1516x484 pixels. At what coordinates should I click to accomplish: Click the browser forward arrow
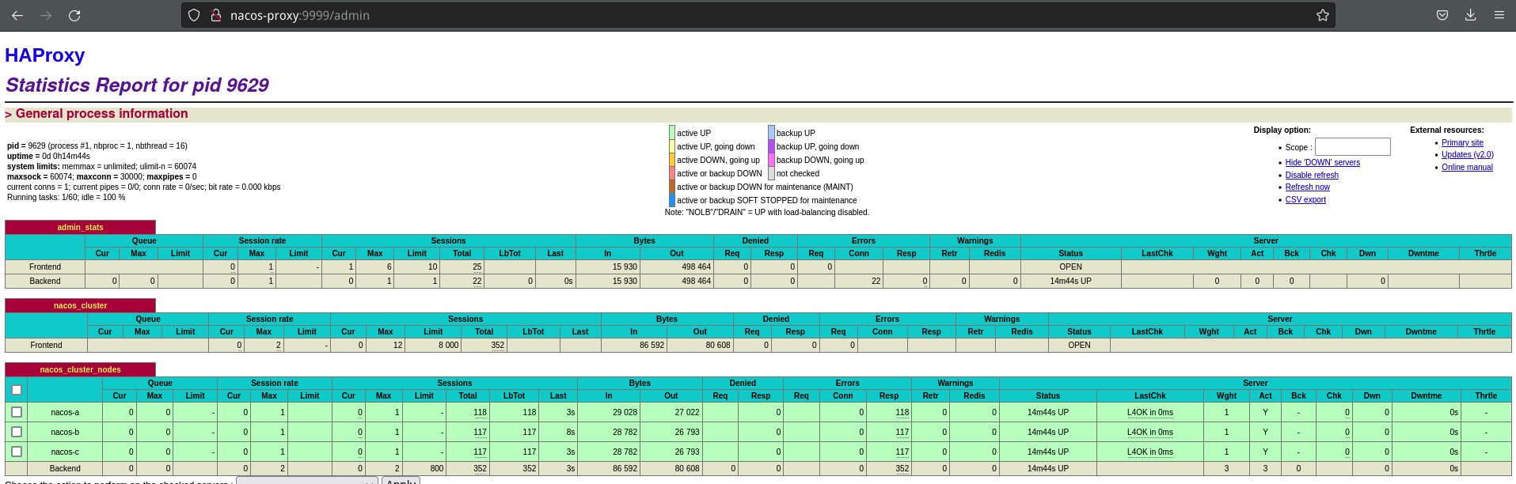click(x=46, y=15)
